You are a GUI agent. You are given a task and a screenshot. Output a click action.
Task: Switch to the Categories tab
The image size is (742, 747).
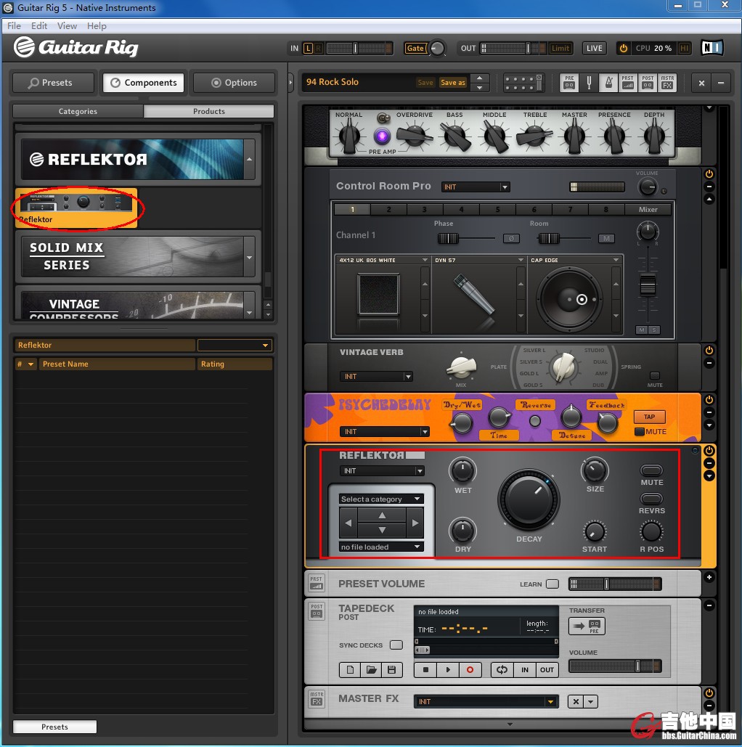78,112
